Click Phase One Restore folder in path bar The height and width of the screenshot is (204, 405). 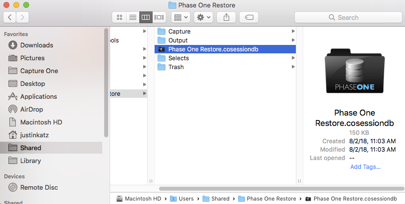coord(267,199)
